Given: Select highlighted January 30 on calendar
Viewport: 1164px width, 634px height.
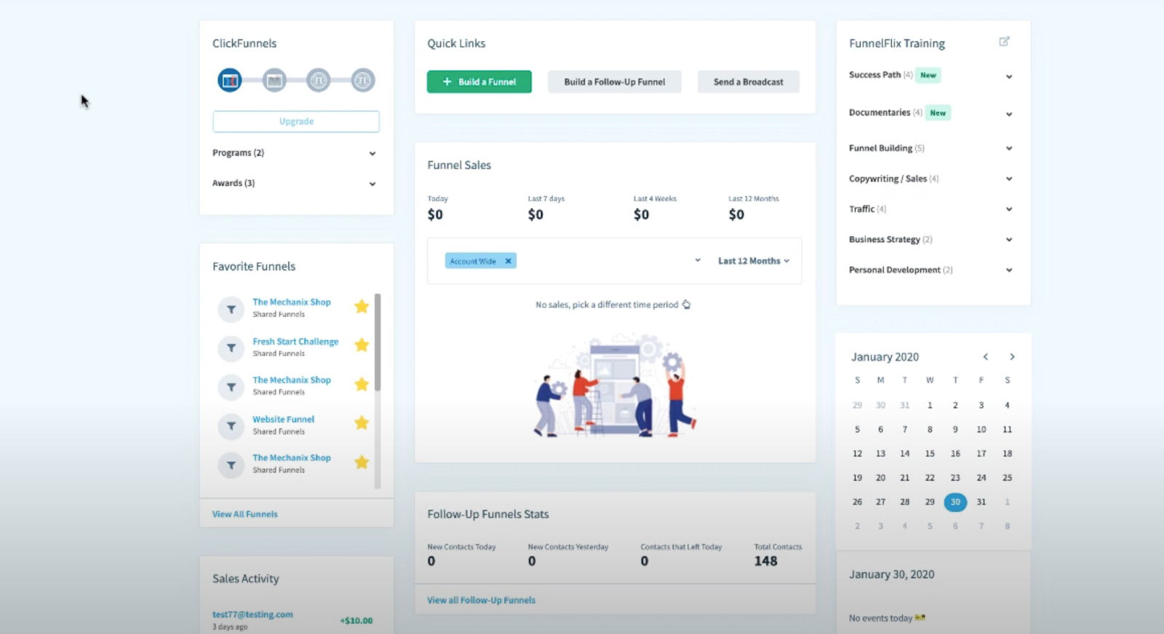Looking at the screenshot, I should (955, 502).
